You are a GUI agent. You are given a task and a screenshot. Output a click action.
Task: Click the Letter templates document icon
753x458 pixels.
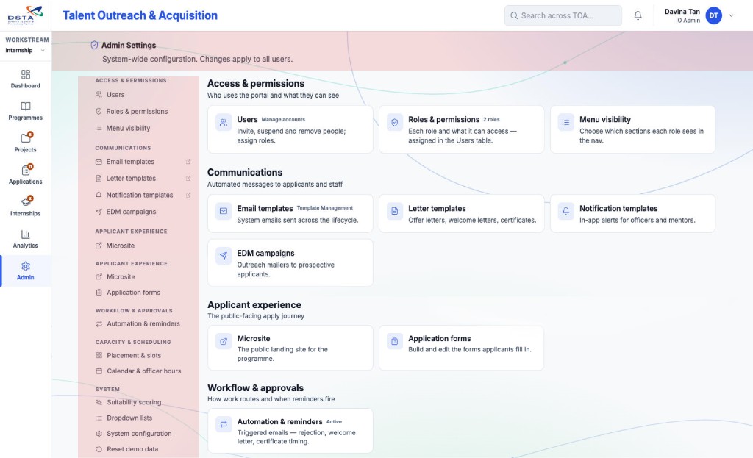click(x=395, y=211)
